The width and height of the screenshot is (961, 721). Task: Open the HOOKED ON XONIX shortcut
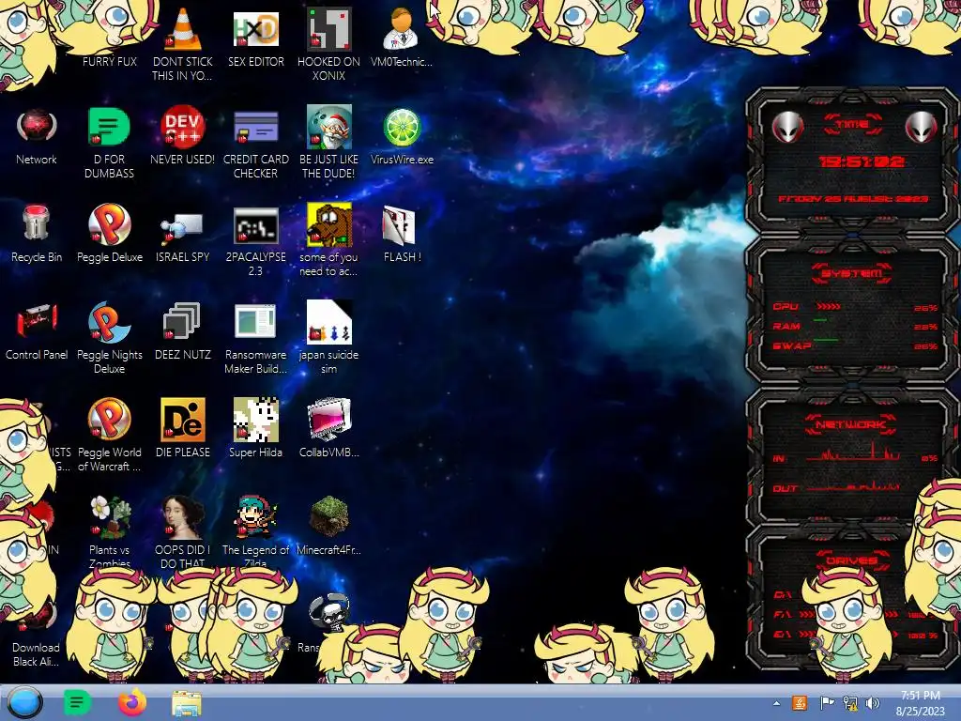click(x=328, y=43)
